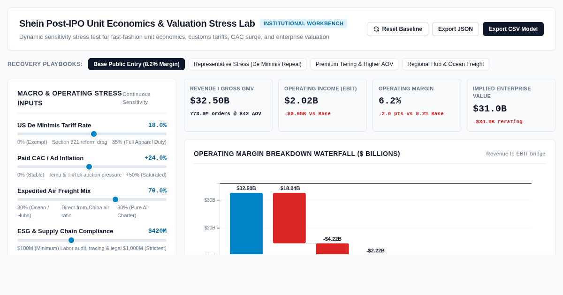Click the '+50% (Saturated)' scale label
This screenshot has height=295, width=563.
(x=146, y=175)
